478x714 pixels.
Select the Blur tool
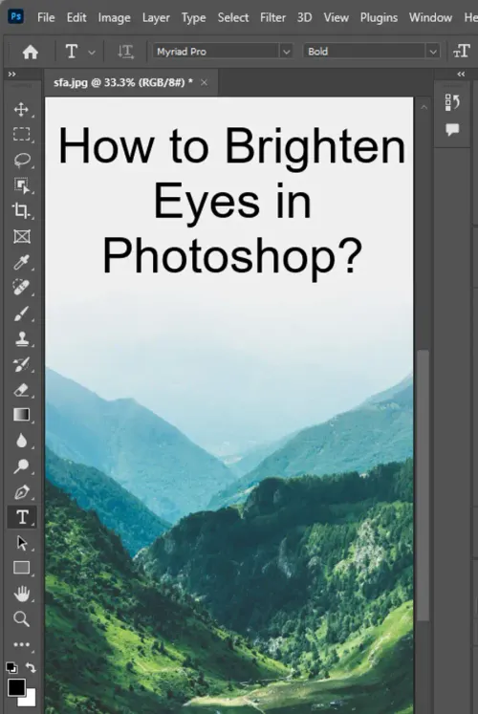[21, 441]
